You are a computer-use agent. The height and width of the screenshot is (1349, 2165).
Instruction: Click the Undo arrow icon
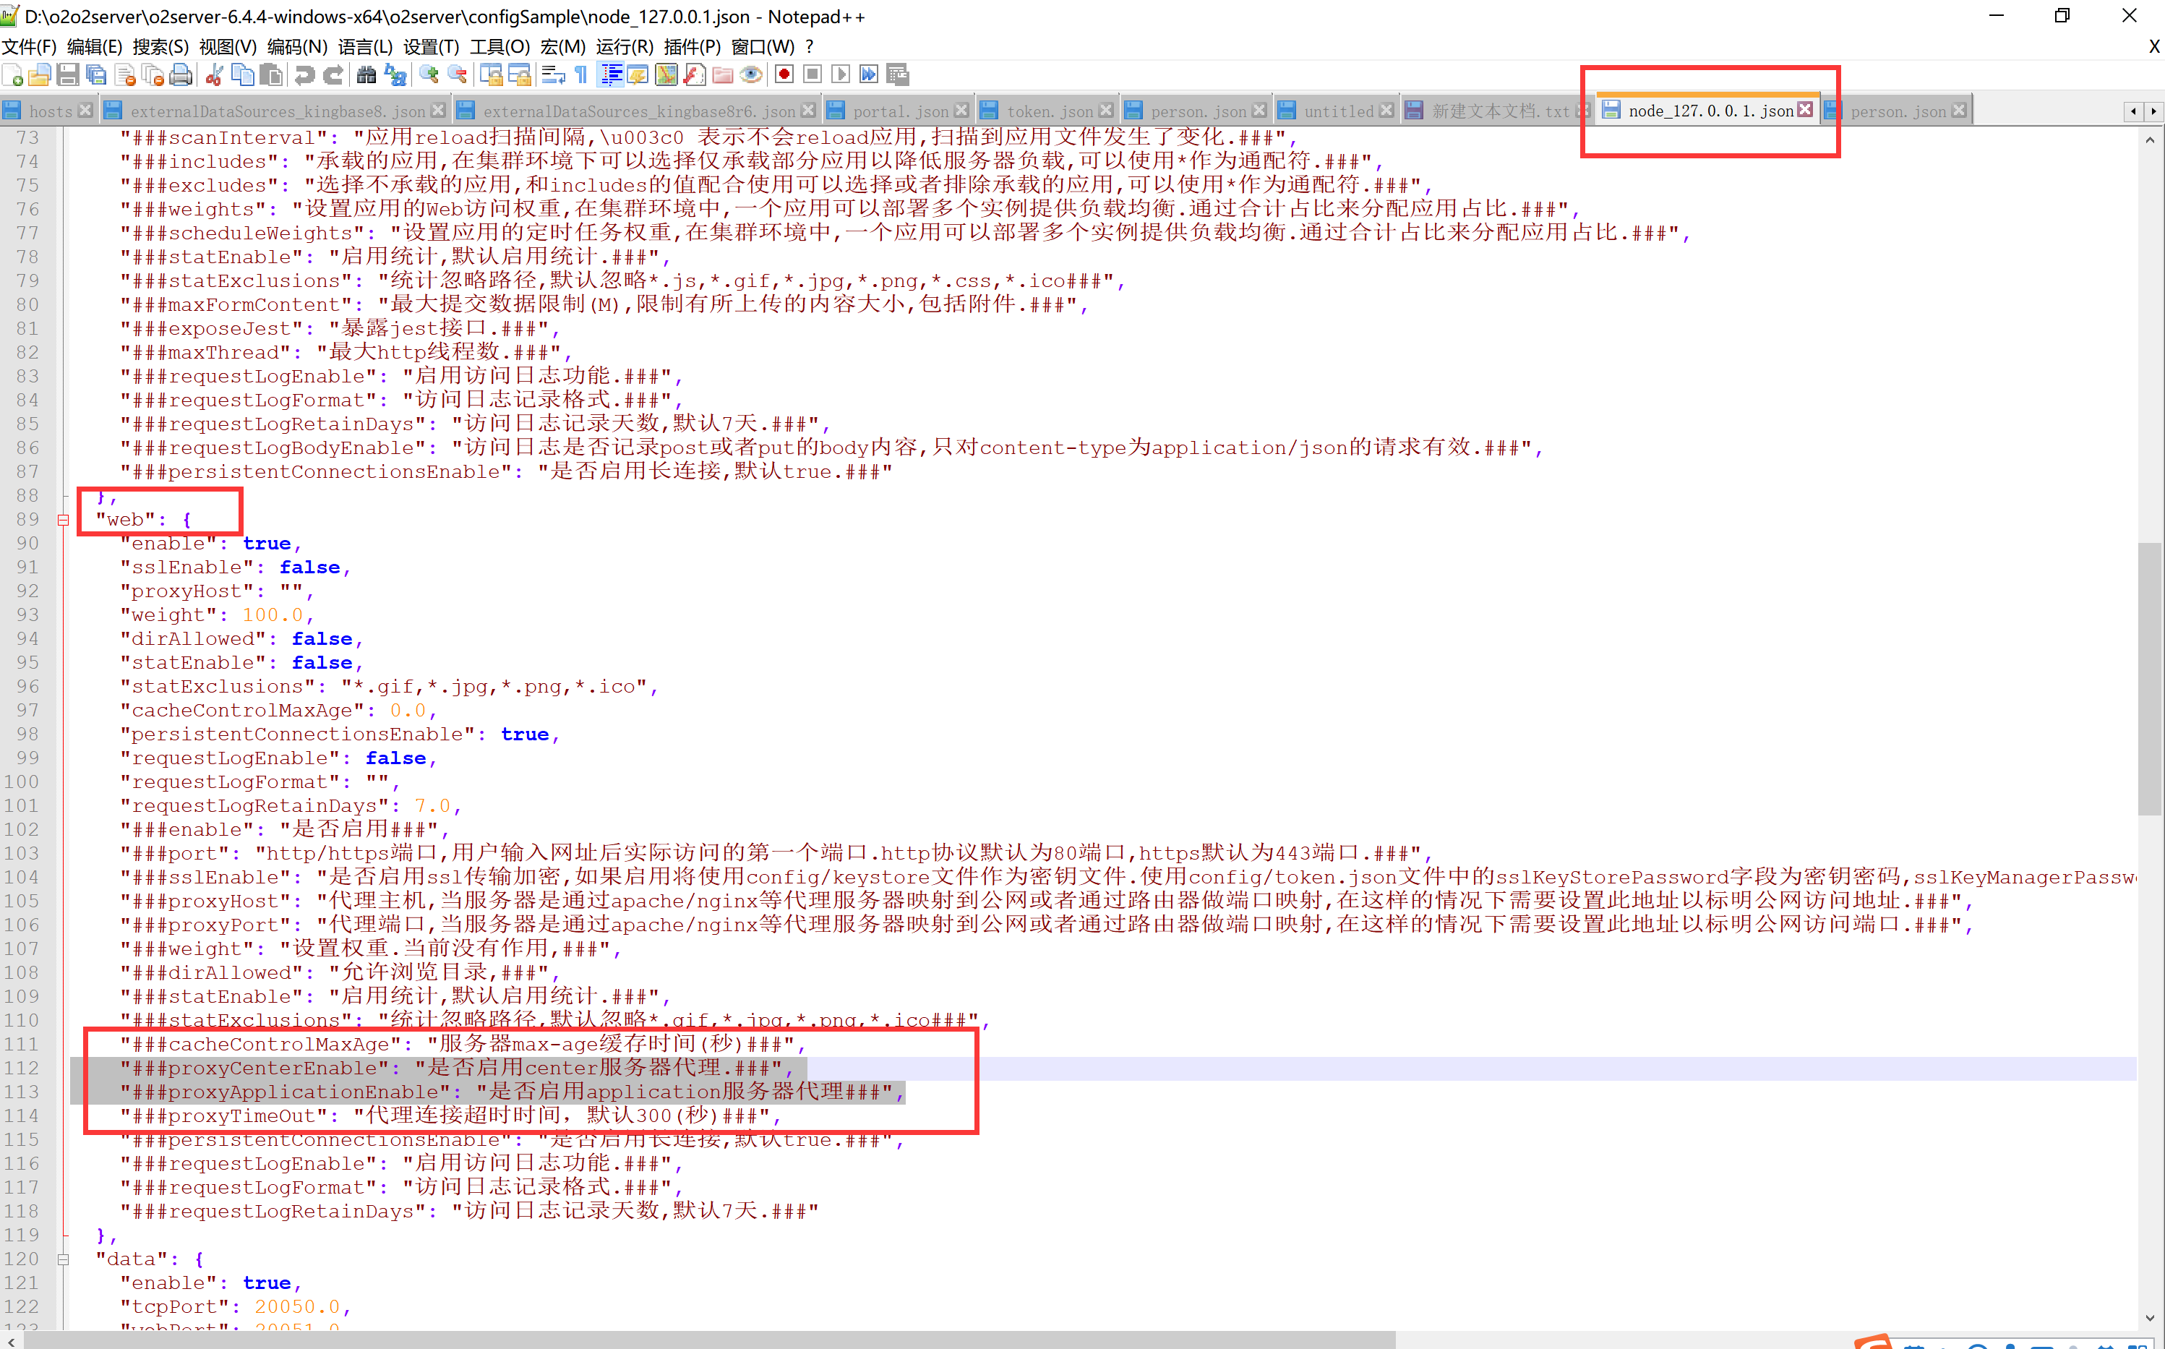point(304,75)
